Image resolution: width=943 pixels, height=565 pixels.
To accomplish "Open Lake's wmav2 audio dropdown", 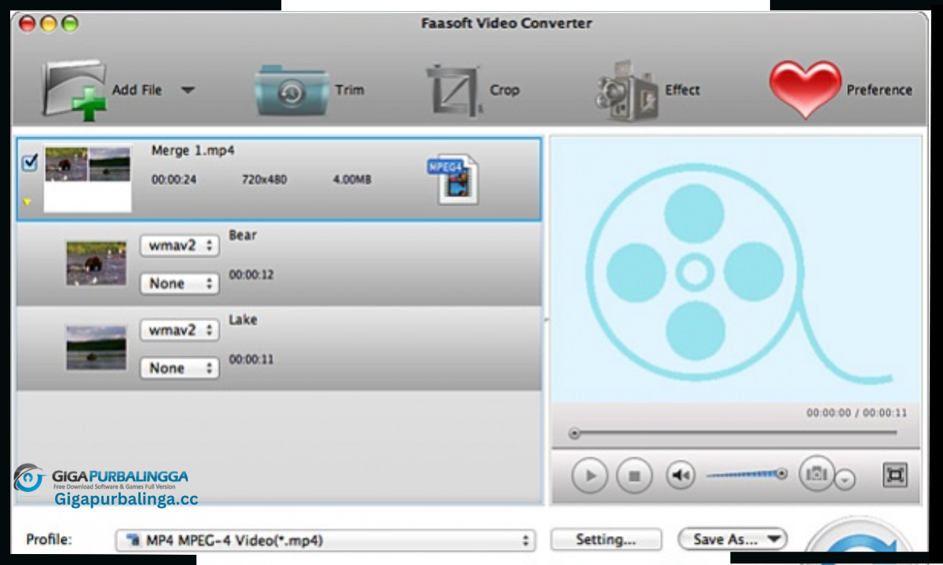I will tap(179, 330).
